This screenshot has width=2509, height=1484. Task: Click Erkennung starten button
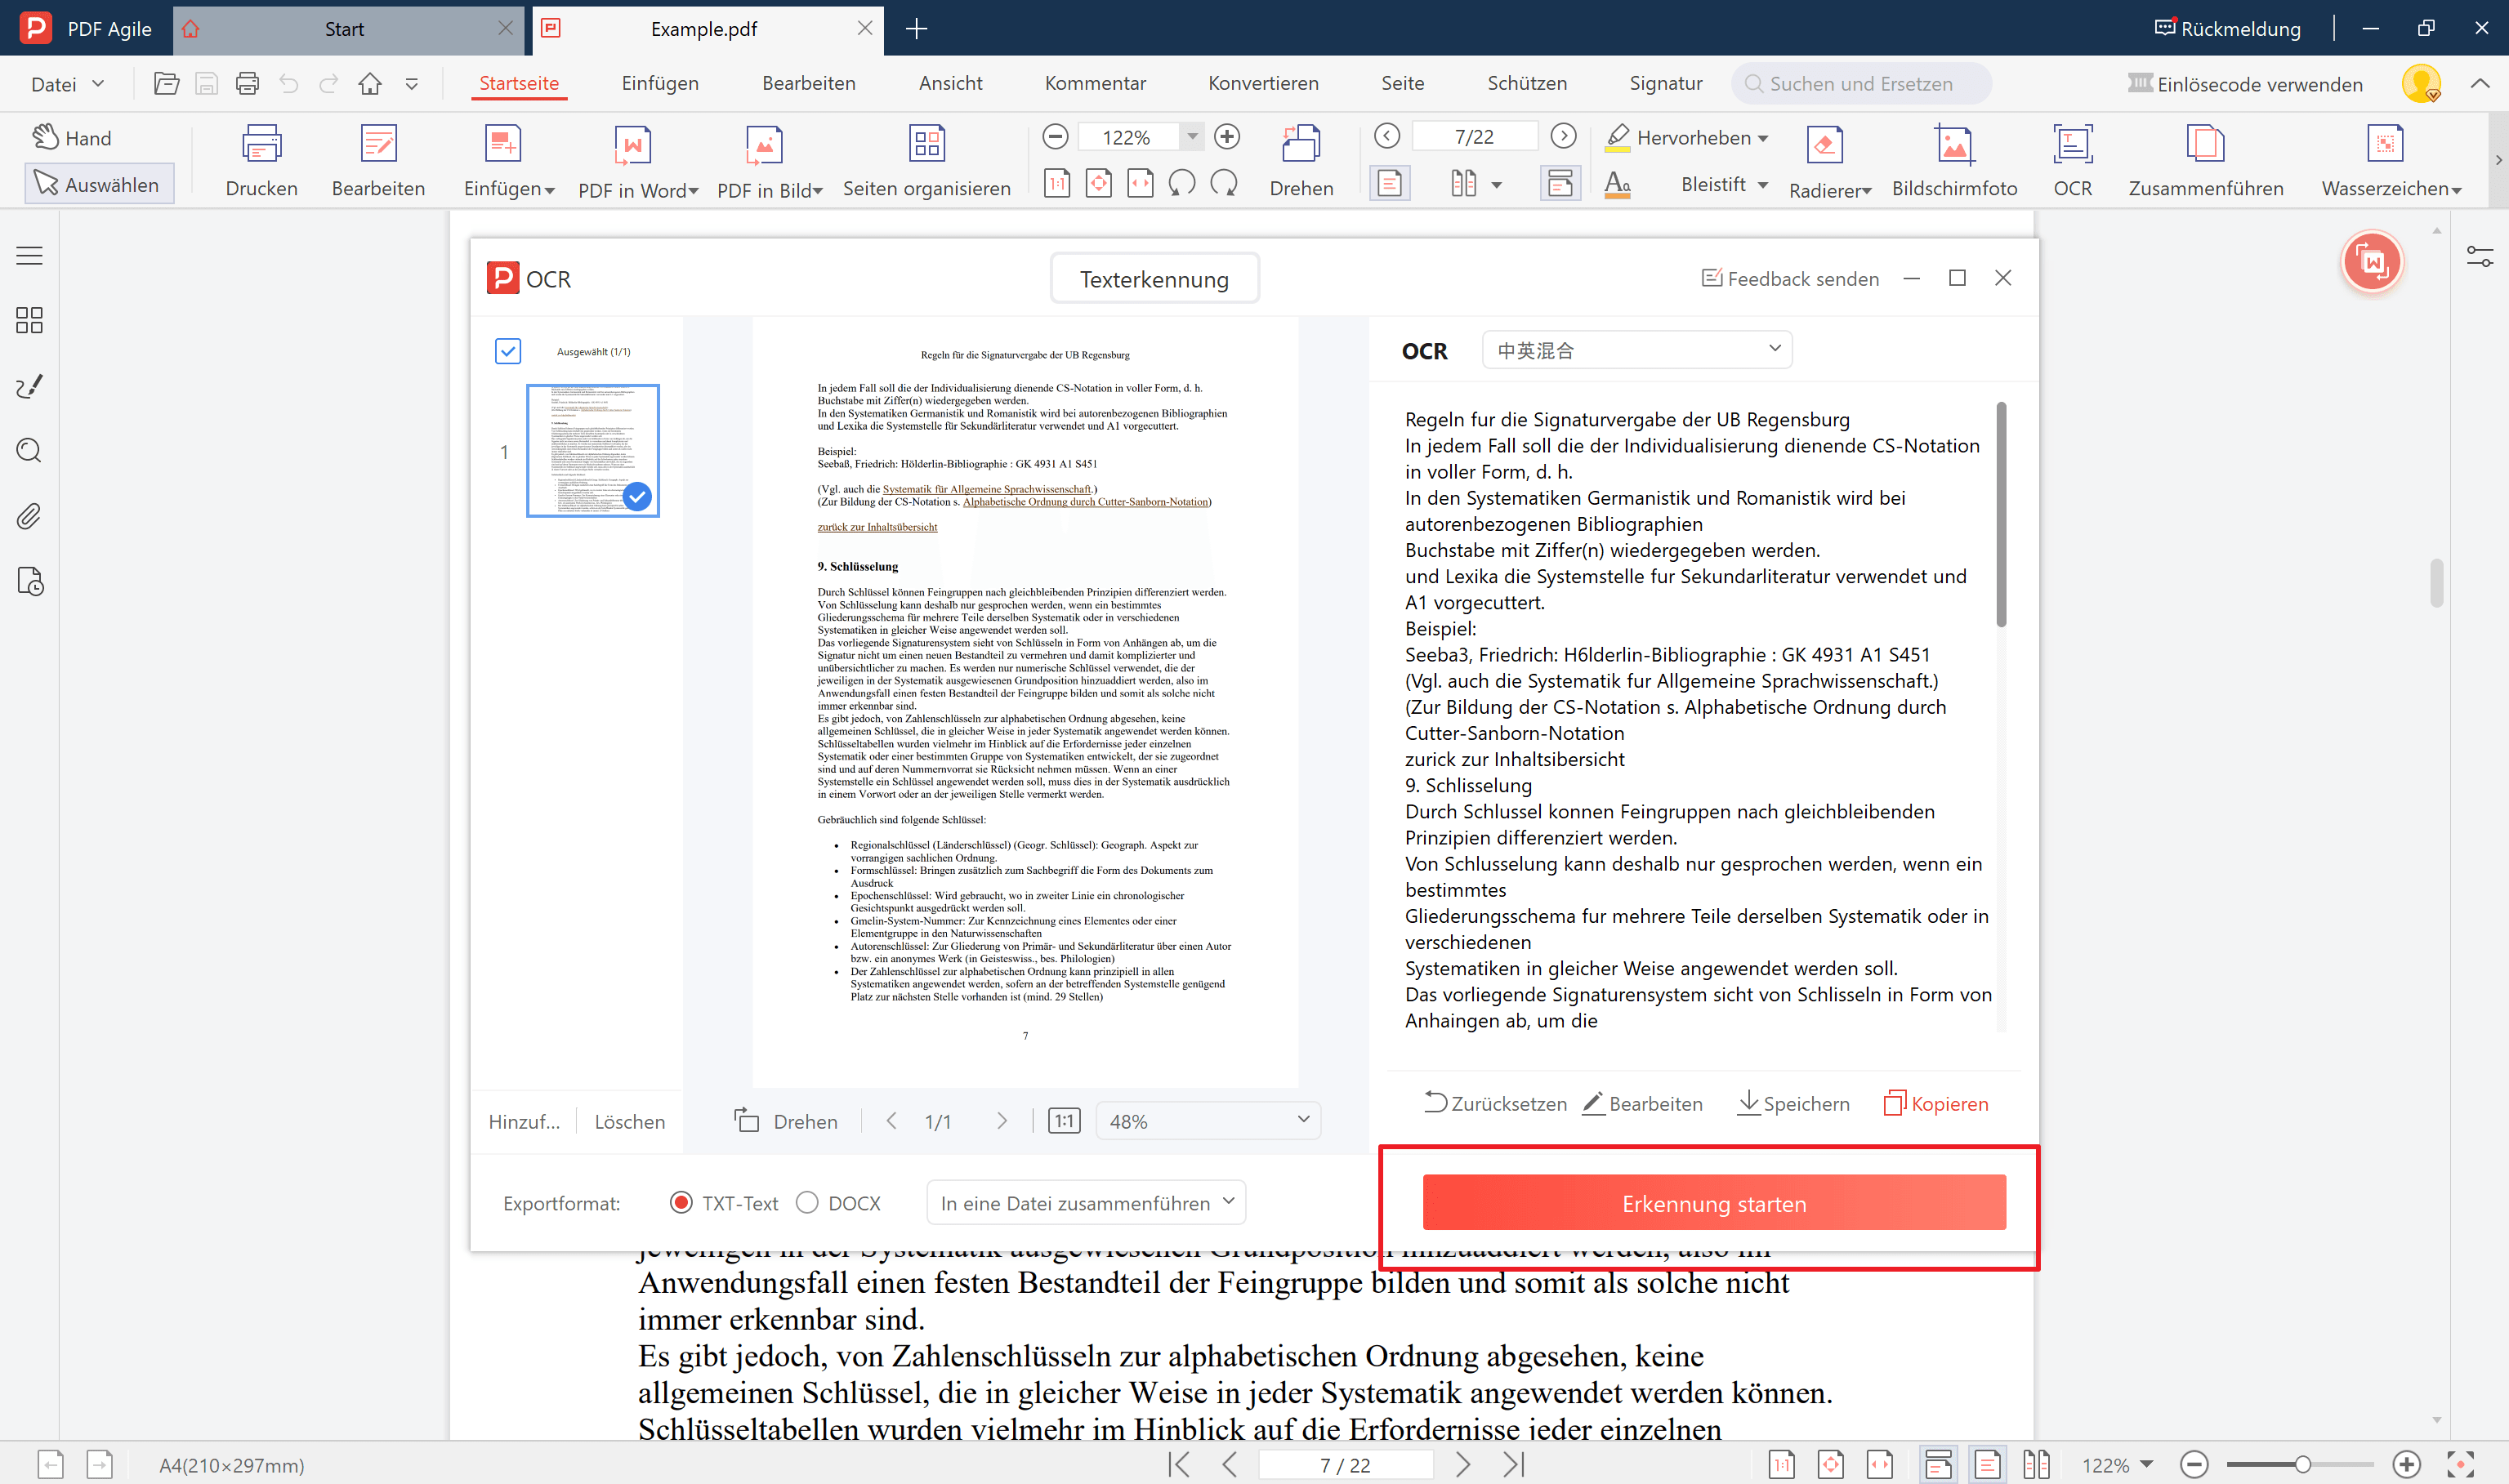[1714, 1203]
